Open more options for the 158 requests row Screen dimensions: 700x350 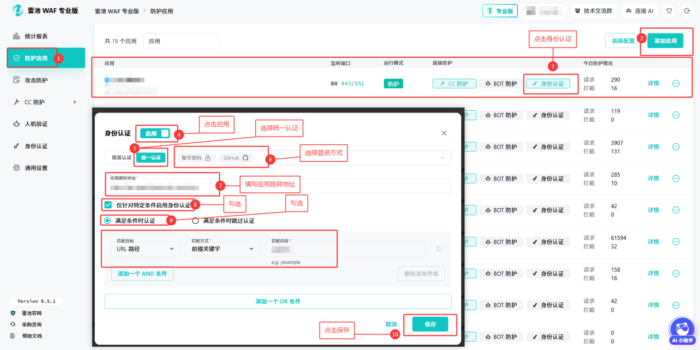pyautogui.click(x=676, y=273)
